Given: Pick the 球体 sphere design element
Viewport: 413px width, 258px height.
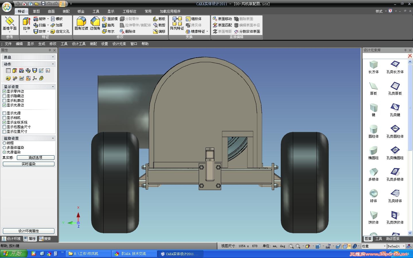Looking at the screenshot, I should tap(373, 196).
